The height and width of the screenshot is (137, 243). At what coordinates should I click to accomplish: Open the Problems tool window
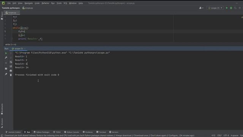coord(88,132)
